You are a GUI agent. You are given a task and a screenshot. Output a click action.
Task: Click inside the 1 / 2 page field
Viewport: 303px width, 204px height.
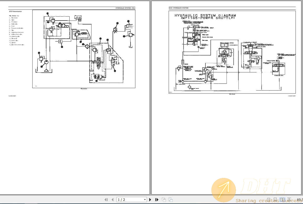pyautogui.click(x=129, y=200)
